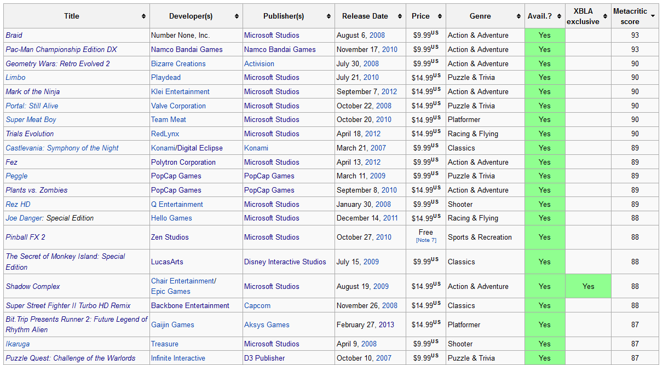Click the Hello Games developer link
663x365 pixels.
pyautogui.click(x=171, y=218)
